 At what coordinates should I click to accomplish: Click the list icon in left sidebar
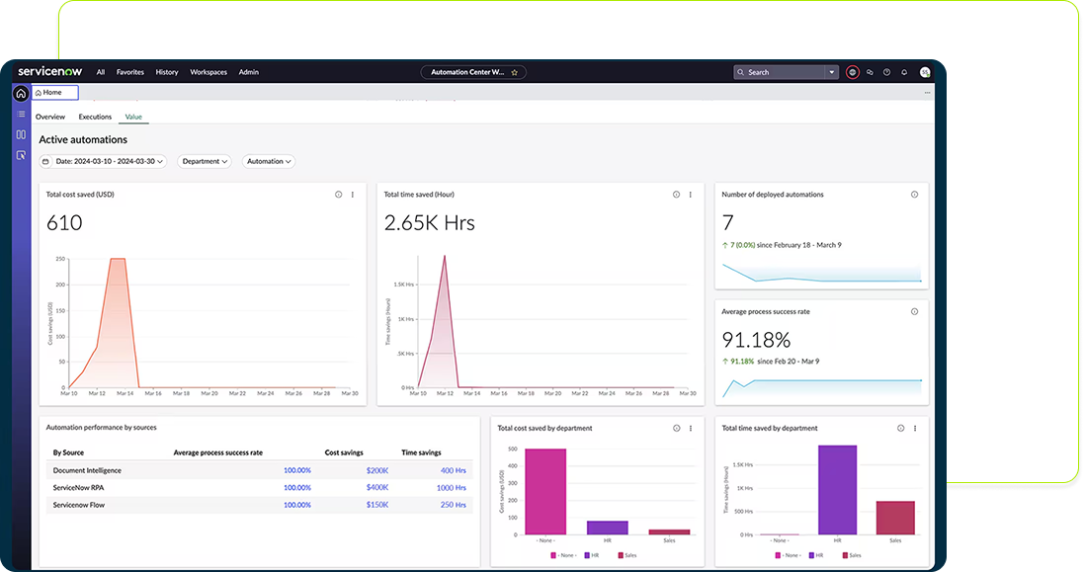21,114
